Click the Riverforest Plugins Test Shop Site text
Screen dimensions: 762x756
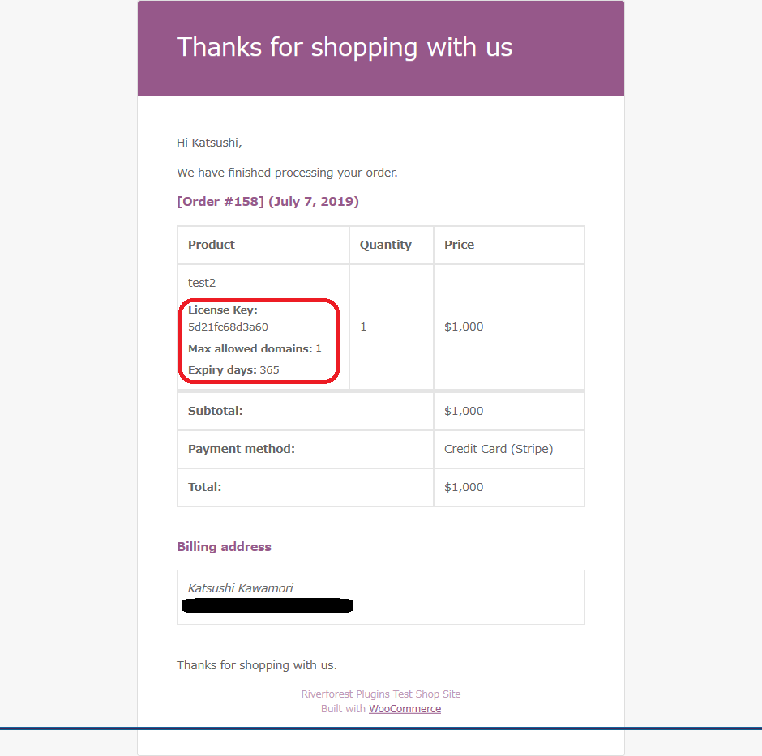[x=381, y=694]
